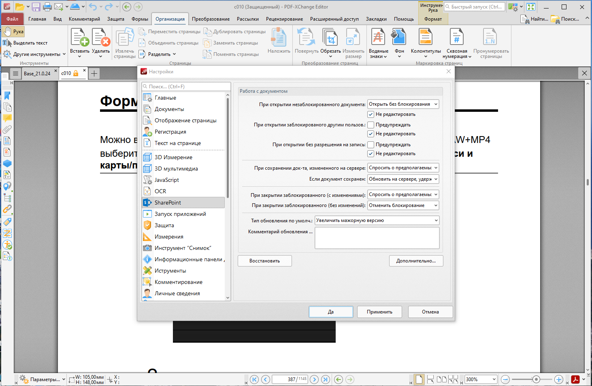Image resolution: width=592 pixels, height=386 pixels.
Task: Go to the first page in navigation bar
Action: click(x=254, y=380)
